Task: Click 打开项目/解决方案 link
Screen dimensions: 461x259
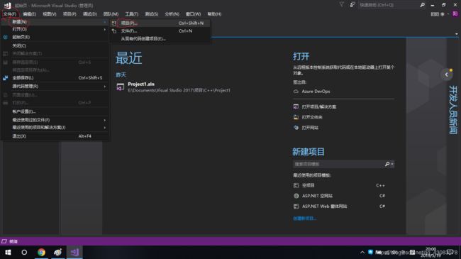Action: [319, 106]
